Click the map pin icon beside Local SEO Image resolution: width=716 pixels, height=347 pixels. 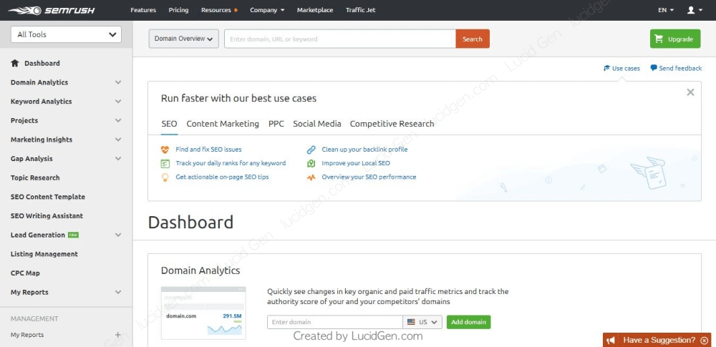point(311,163)
